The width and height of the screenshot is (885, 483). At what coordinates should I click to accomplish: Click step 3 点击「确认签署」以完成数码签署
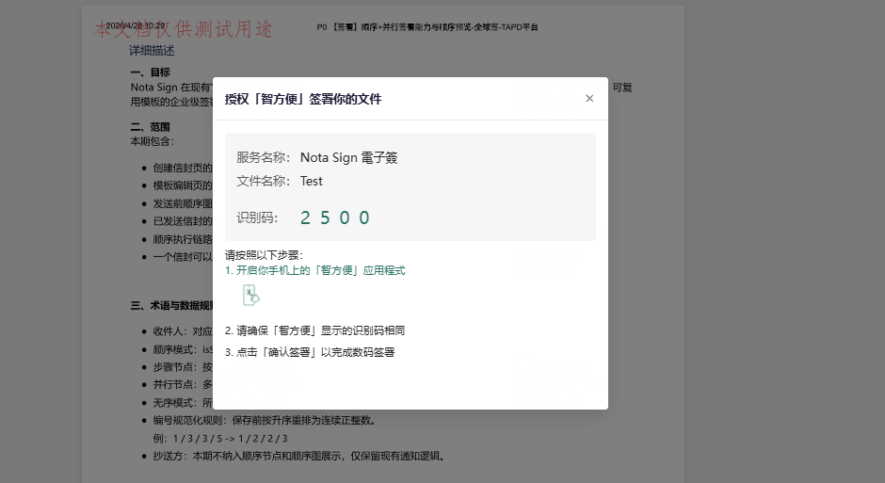[310, 352]
